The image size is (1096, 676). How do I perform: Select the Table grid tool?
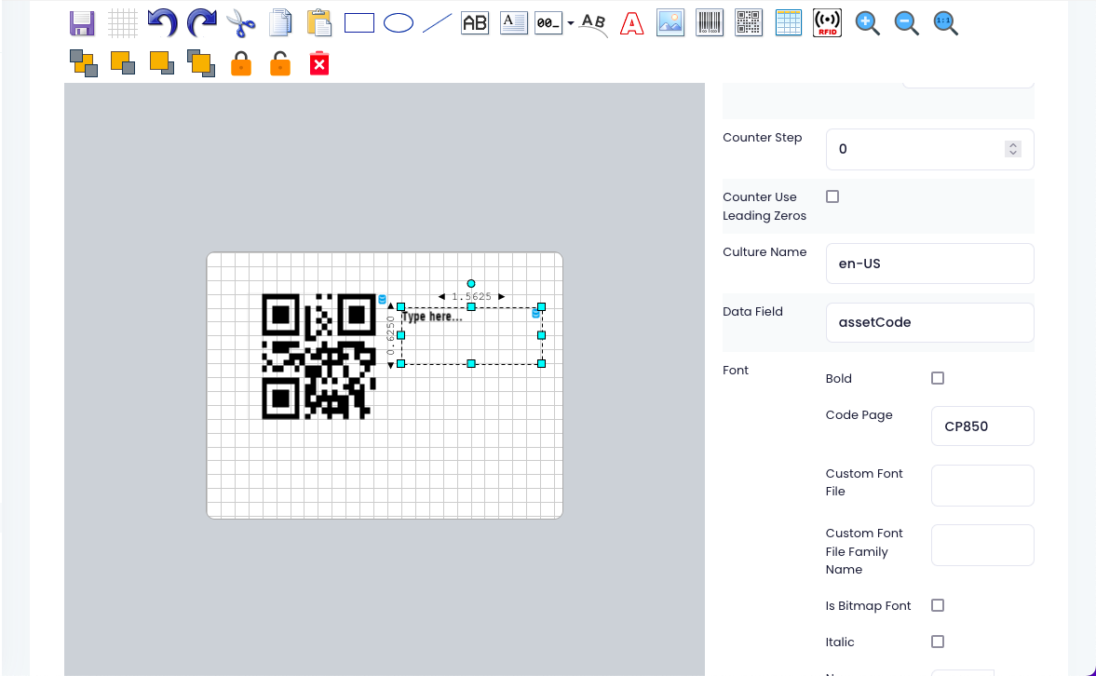point(788,23)
